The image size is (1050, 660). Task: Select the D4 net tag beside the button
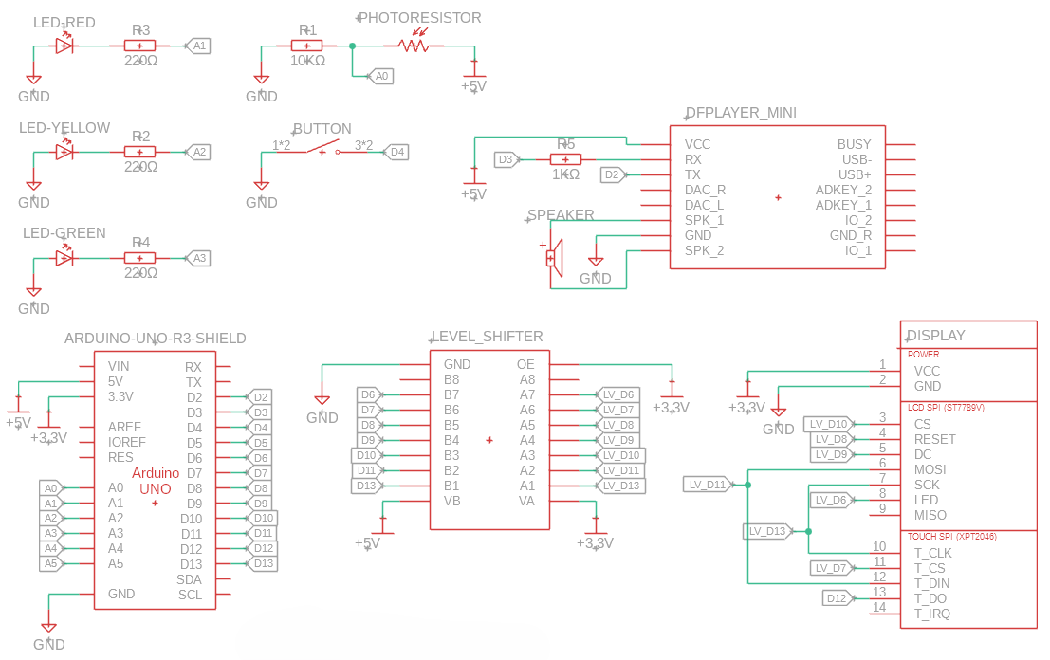396,152
